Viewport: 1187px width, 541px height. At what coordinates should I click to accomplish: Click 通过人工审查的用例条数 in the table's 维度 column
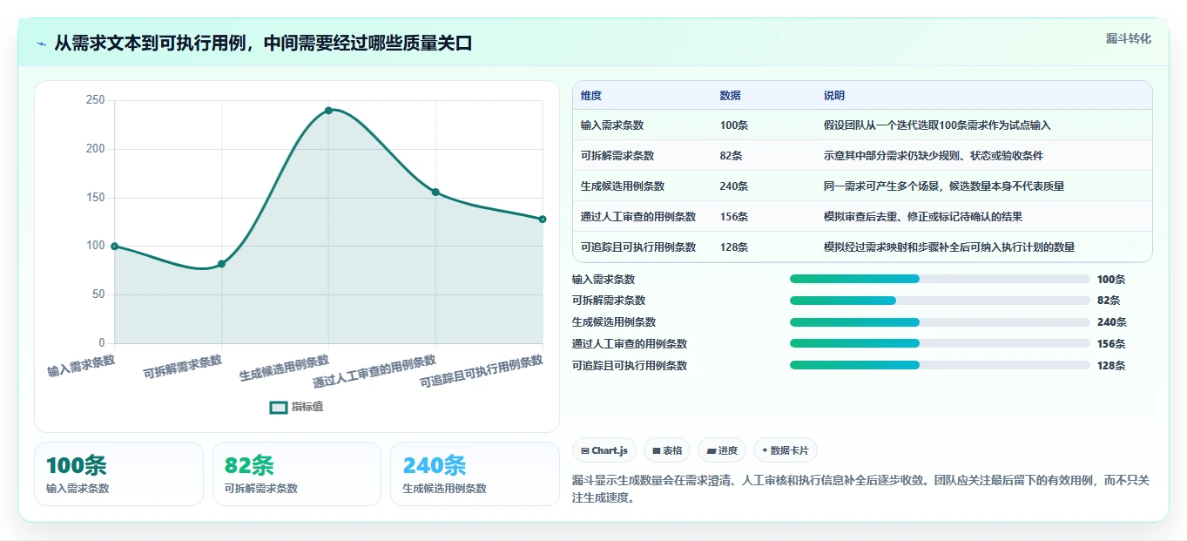[x=638, y=217]
